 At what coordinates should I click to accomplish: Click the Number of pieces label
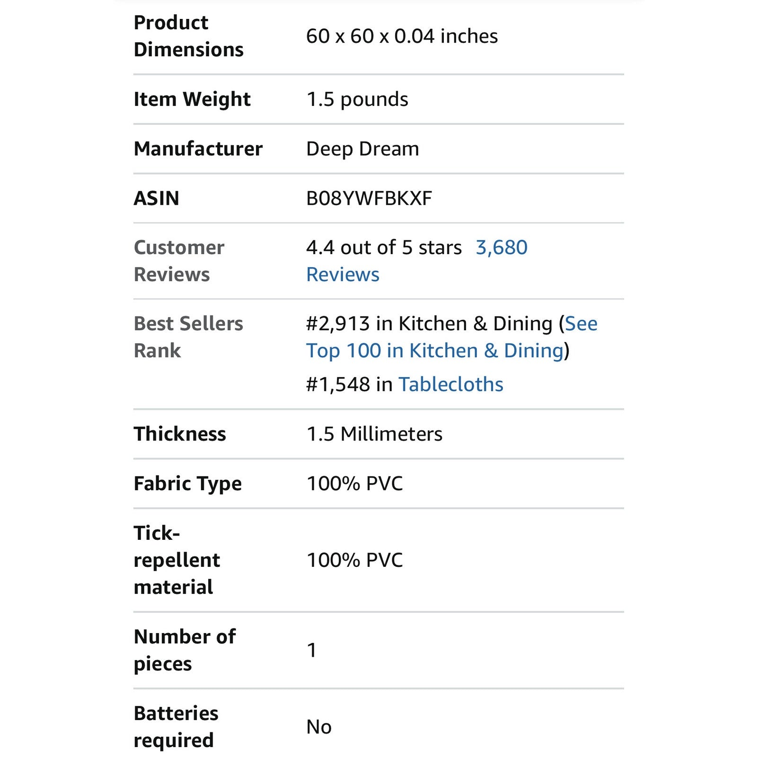coord(185,650)
